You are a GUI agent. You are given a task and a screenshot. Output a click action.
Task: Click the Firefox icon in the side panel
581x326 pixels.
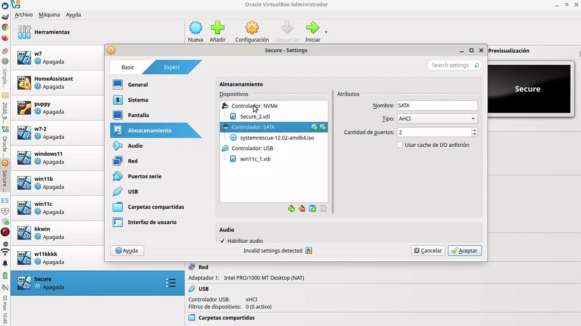pos(5,38)
